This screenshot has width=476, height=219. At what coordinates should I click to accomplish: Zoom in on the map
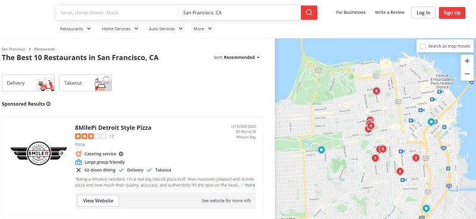point(467,61)
